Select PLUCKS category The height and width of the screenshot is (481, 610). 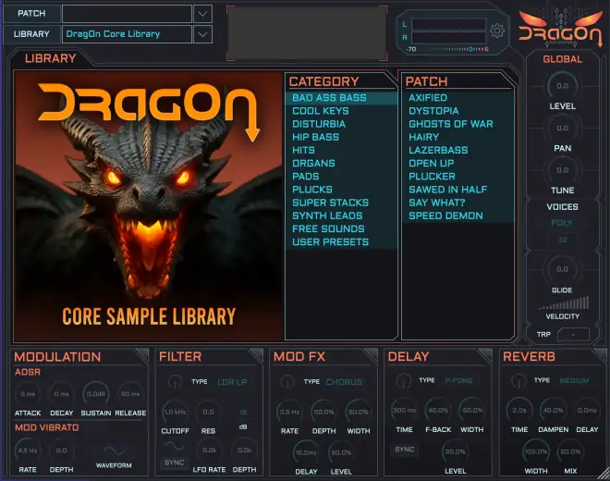click(341, 190)
